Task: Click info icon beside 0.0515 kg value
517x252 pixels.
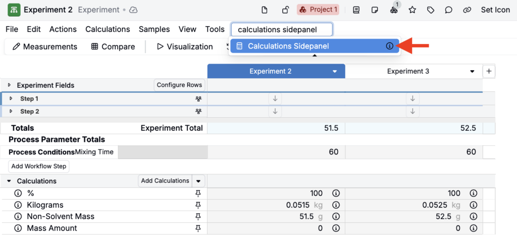Action: pos(336,205)
